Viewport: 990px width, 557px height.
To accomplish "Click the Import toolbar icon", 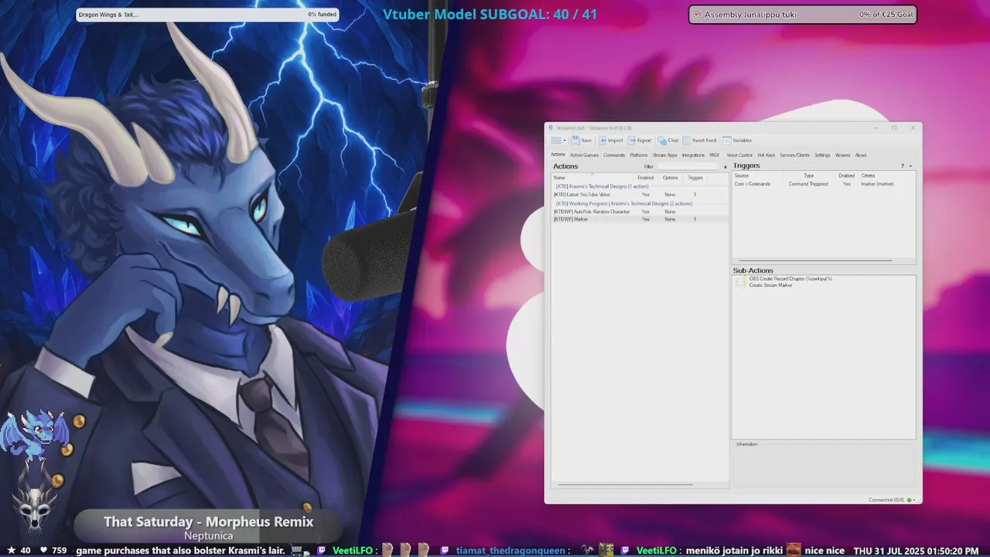I will coord(603,141).
